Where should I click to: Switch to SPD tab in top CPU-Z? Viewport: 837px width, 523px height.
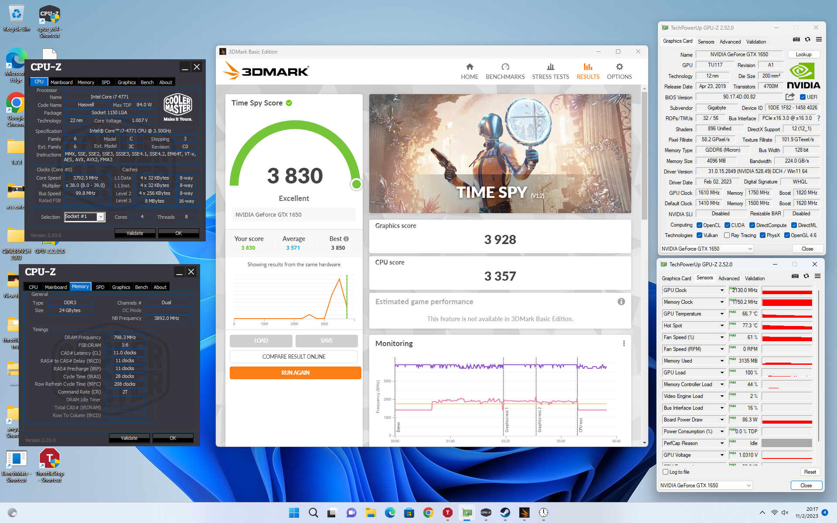click(x=105, y=82)
